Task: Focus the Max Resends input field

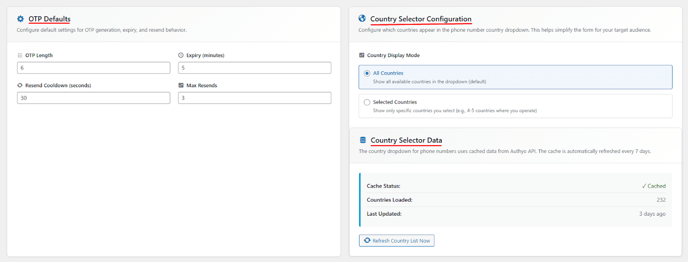Action: click(x=255, y=98)
